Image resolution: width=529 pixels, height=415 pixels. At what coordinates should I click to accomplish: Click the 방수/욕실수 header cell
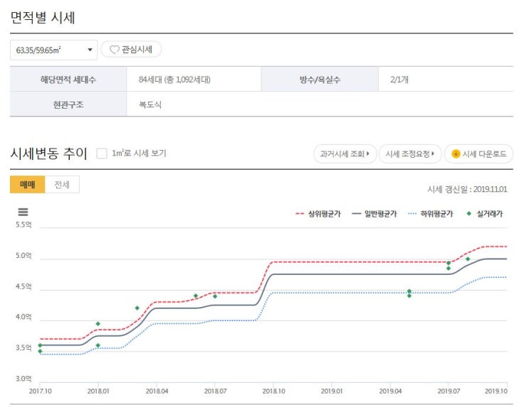click(x=320, y=79)
